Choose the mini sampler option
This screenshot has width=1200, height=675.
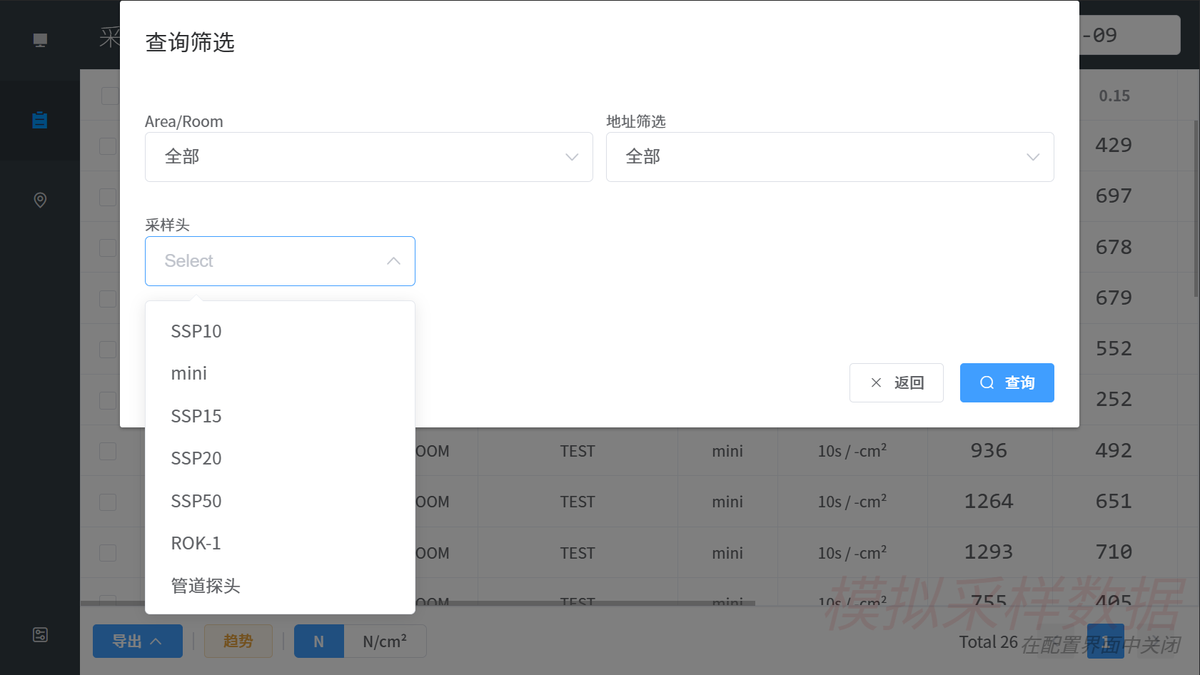pyautogui.click(x=189, y=373)
